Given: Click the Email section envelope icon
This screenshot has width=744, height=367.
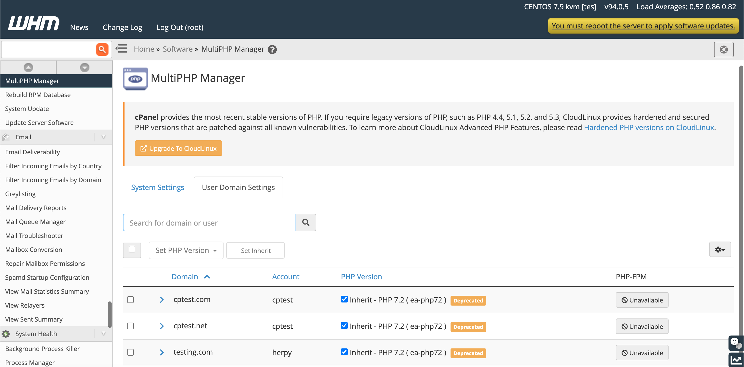Looking at the screenshot, I should 6,137.
